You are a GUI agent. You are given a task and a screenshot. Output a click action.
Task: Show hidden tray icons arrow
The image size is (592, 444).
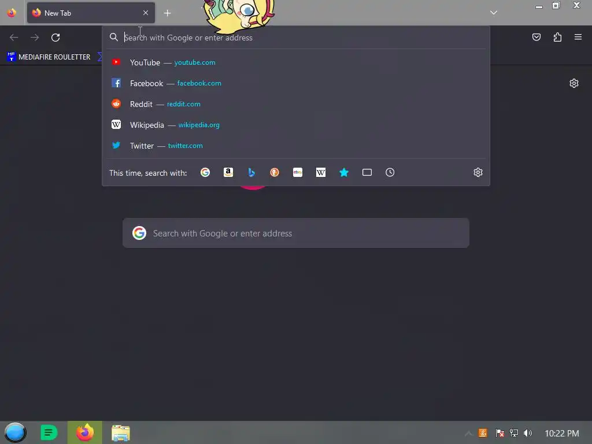coord(468,434)
